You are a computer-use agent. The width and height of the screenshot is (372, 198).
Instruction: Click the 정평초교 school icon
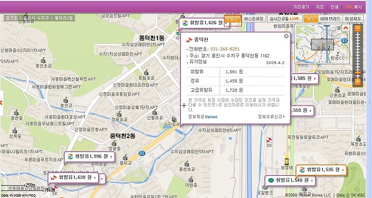pyautogui.click(x=119, y=114)
